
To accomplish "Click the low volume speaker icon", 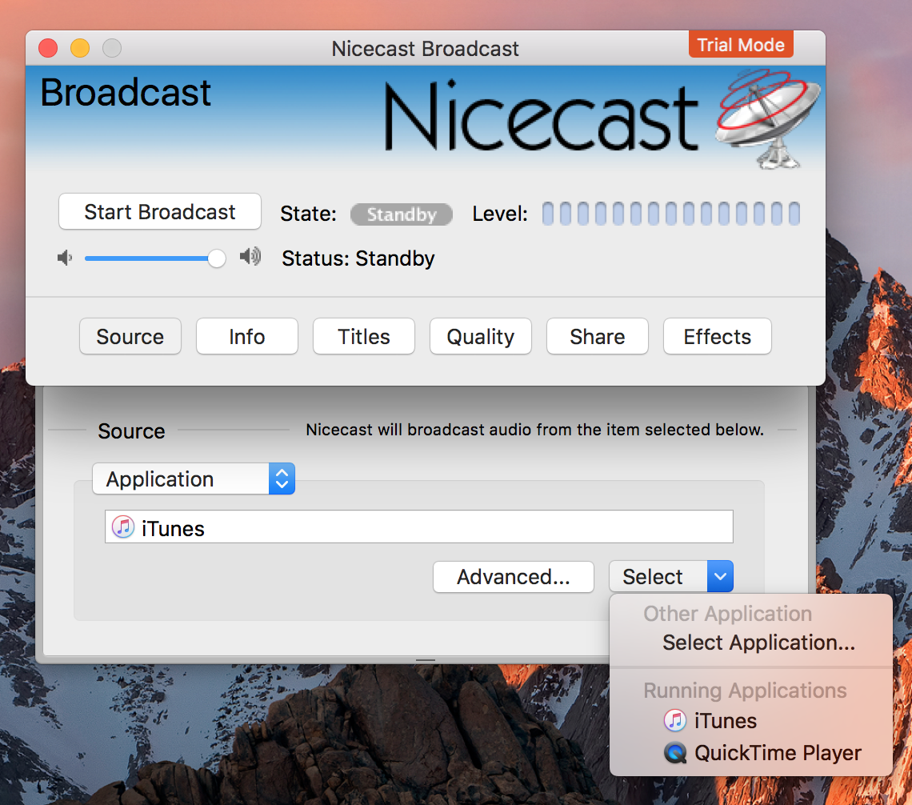I will 65,257.
